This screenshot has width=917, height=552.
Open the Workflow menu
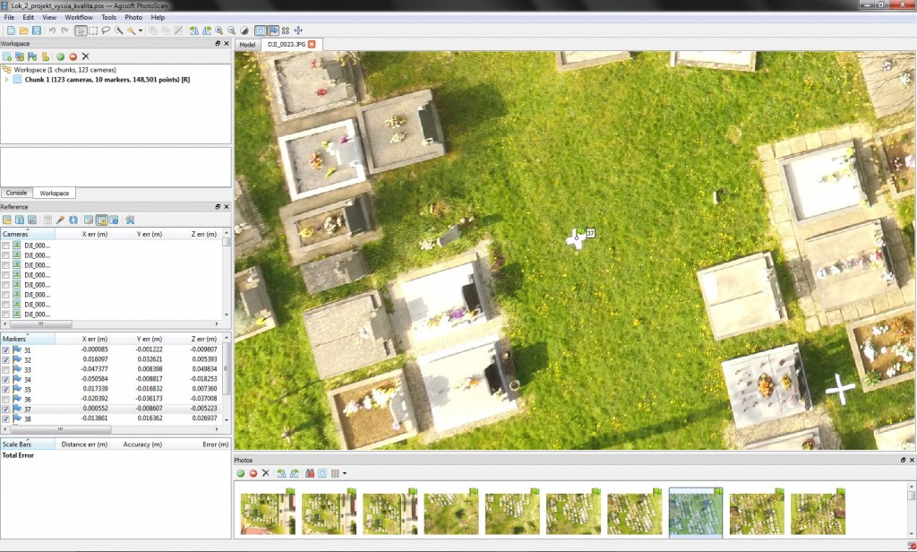click(x=79, y=17)
